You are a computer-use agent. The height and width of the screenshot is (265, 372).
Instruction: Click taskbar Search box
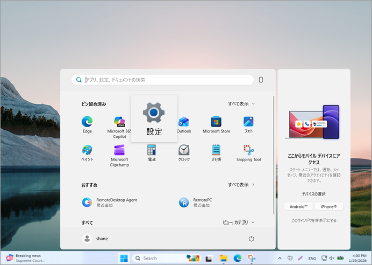coord(167,258)
